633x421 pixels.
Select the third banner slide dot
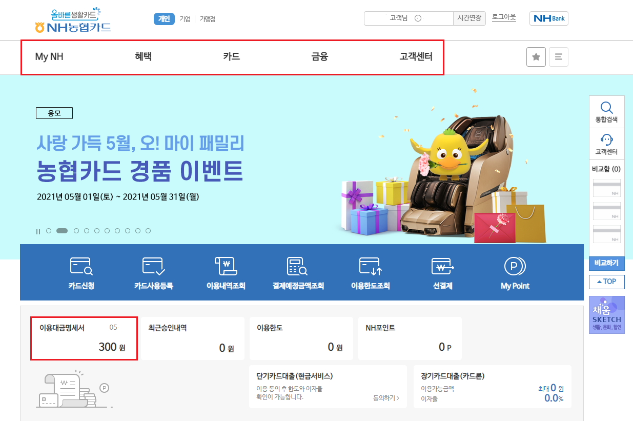click(x=76, y=231)
